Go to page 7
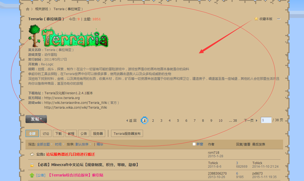The height and width of the screenshot is (181, 304). (195, 121)
